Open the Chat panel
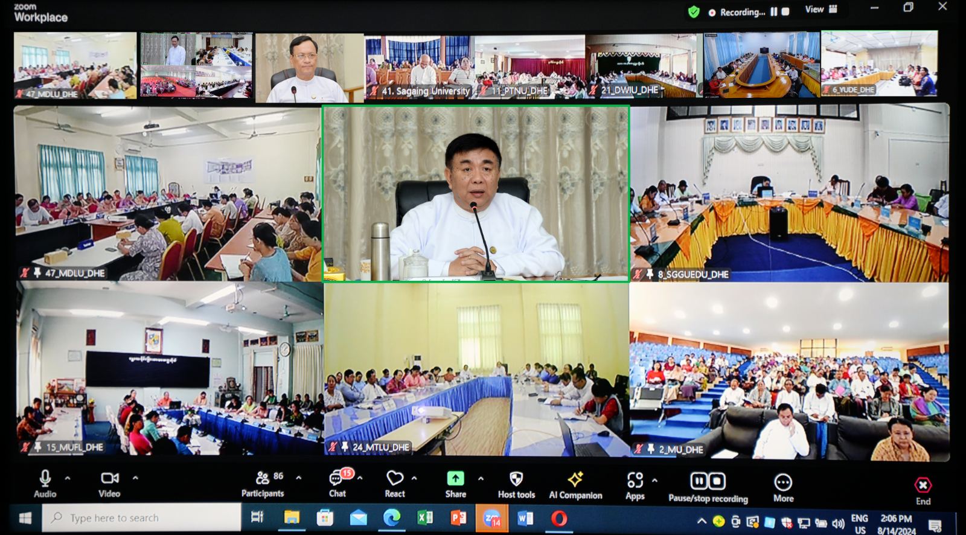966x535 pixels. click(337, 483)
